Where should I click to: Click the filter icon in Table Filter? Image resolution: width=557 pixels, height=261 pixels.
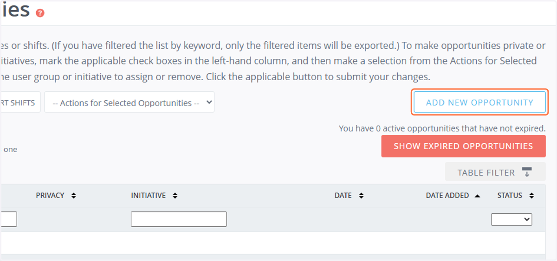tap(527, 172)
